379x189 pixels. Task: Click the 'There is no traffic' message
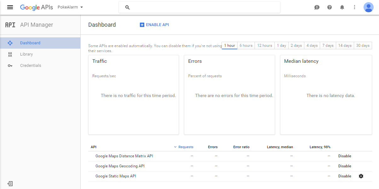coord(138,95)
